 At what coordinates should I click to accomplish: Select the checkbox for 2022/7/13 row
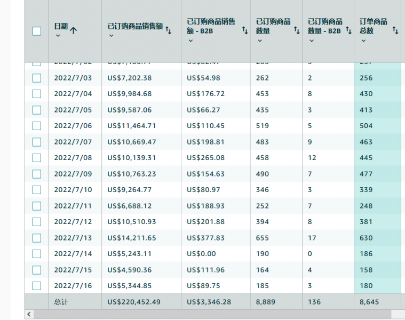click(x=37, y=238)
